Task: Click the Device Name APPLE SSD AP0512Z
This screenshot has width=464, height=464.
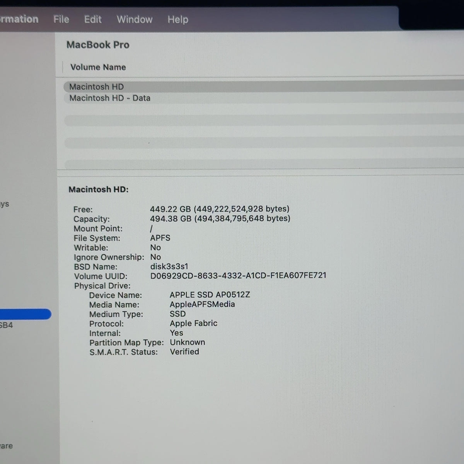Action: point(210,295)
